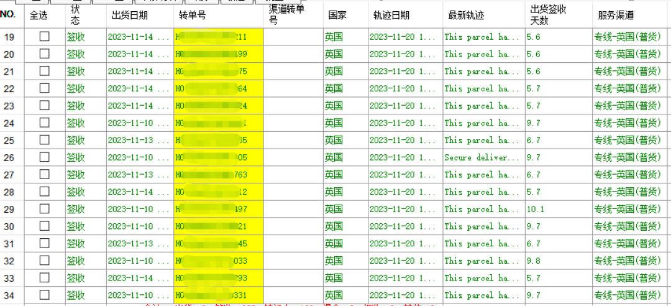Viewport: 671px width, 306px height.
Task: Check the row 34 selection box
Action: [45, 295]
